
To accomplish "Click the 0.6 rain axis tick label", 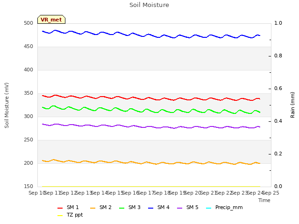I will point(278,88).
